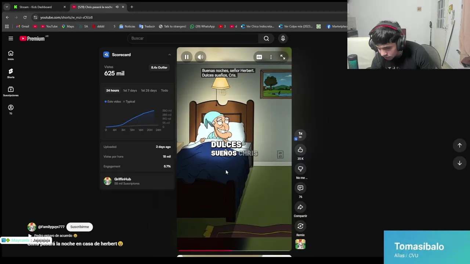
Task: Go back with the browser back arrow
Action: click(7, 17)
